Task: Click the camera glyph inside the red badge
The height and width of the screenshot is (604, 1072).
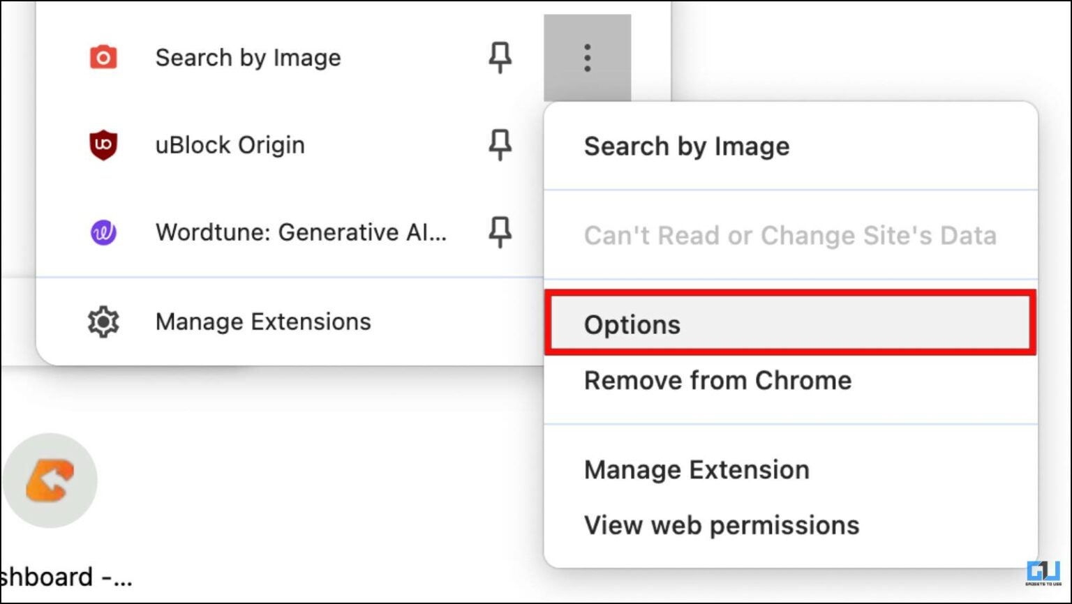Action: pyautogui.click(x=102, y=58)
